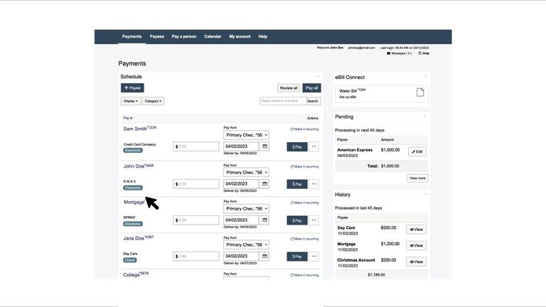Expand the Category filter dropdown

pyautogui.click(x=153, y=101)
